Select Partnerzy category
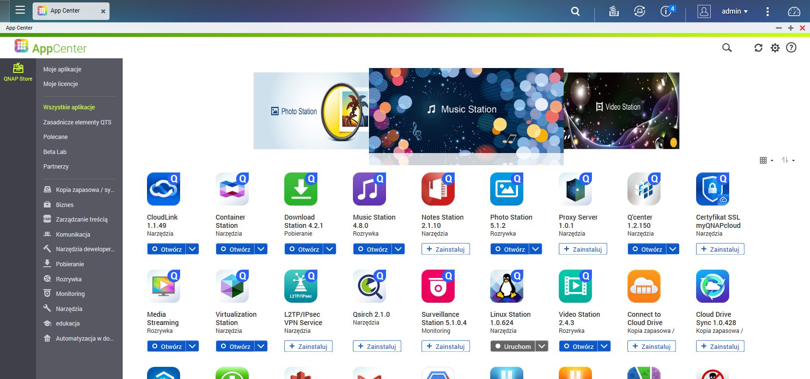 click(56, 167)
